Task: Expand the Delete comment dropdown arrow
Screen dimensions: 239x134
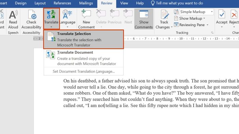Action: (101, 27)
